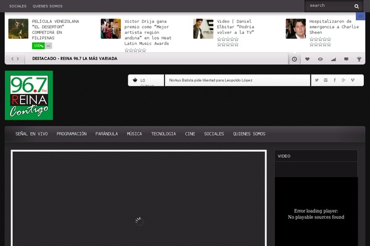The image size is (370, 246).
Task: Open the trophy top-rated tab
Action: pos(359,59)
